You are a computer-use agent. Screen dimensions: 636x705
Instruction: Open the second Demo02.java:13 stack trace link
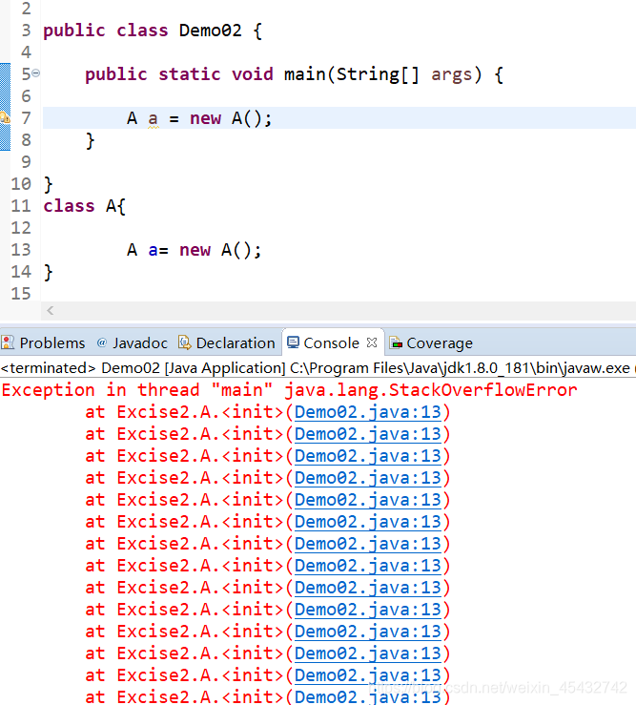coord(368,434)
